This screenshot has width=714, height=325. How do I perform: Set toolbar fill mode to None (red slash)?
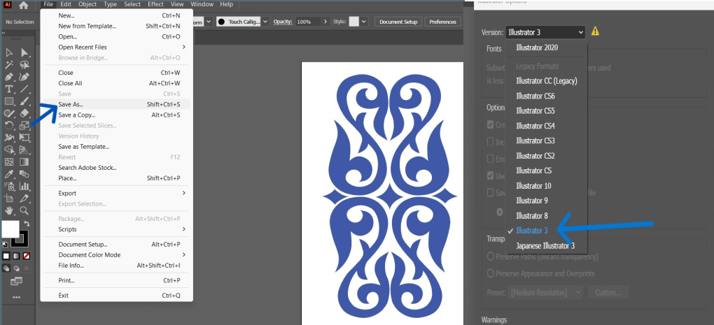27,256
